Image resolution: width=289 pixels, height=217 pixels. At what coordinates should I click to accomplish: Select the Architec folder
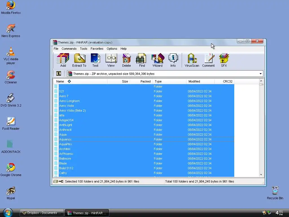[x=144, y=149]
